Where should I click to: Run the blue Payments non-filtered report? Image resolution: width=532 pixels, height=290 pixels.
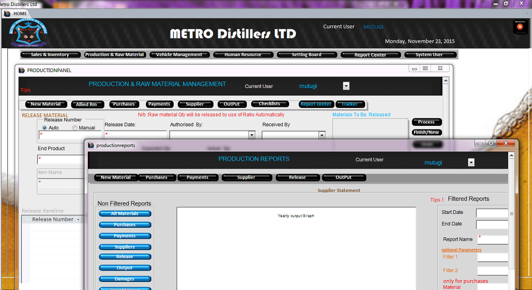(x=125, y=236)
